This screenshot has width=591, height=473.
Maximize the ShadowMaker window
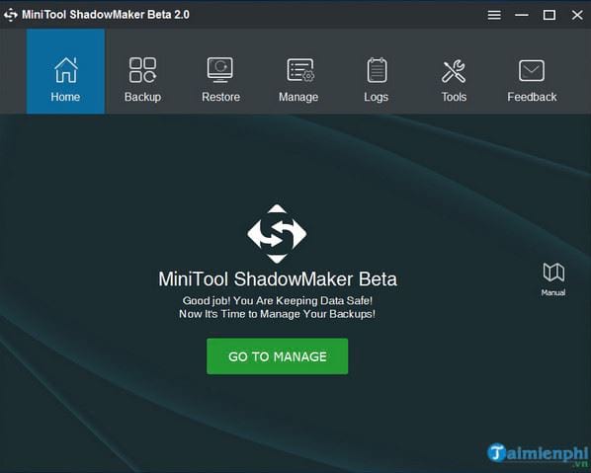pos(549,15)
